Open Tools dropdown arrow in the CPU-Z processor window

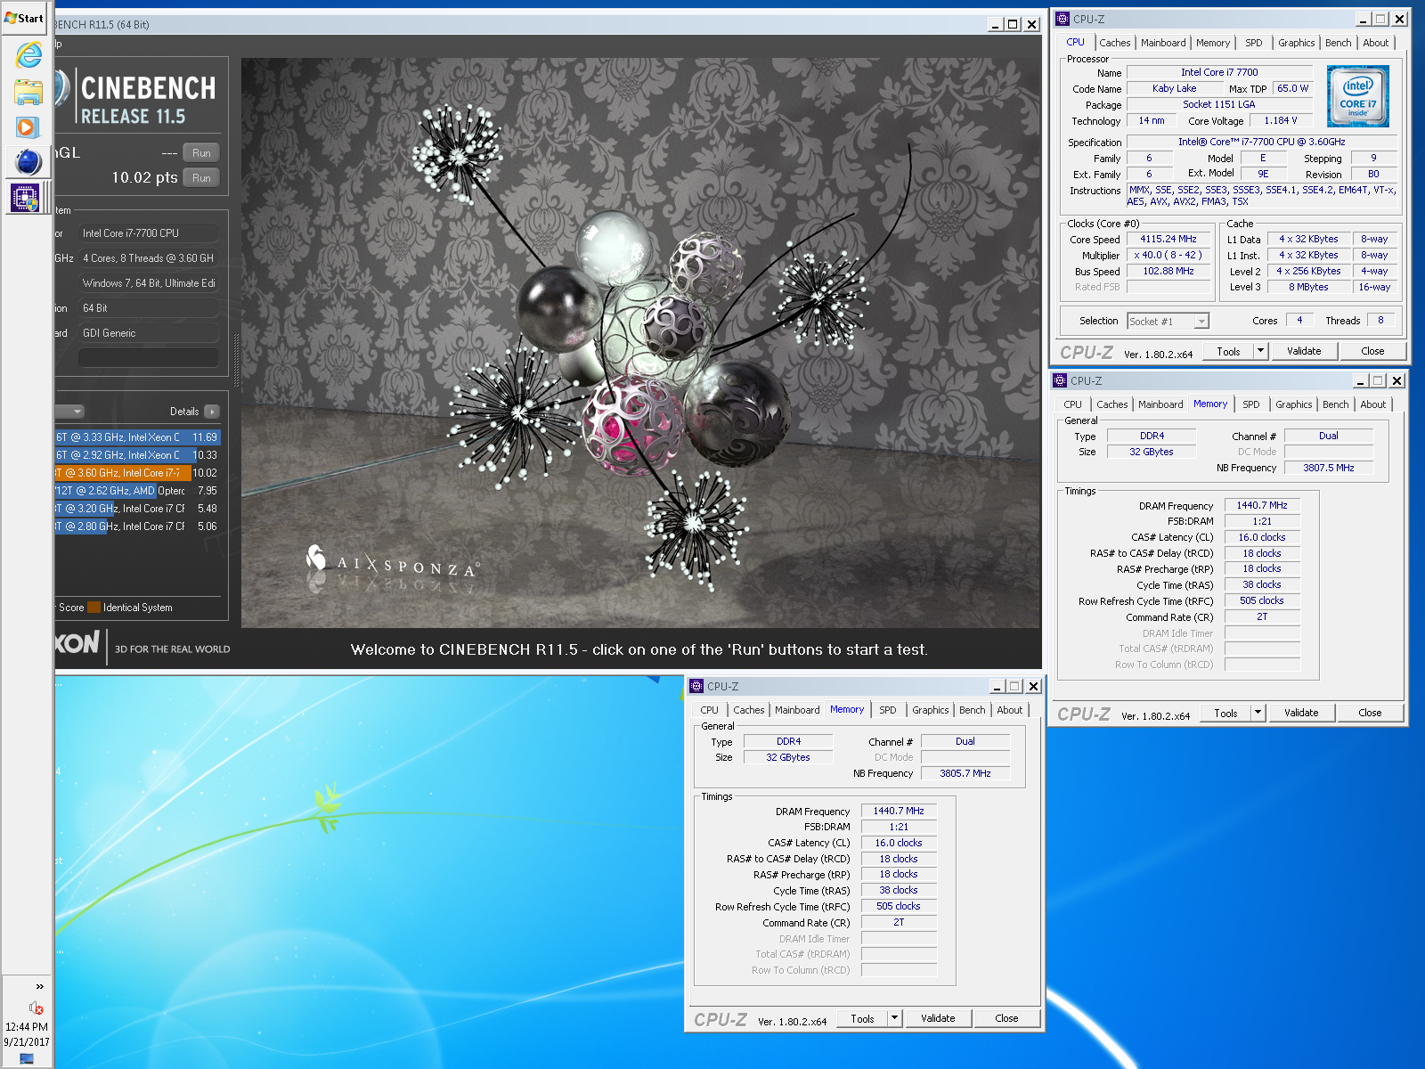point(1260,351)
